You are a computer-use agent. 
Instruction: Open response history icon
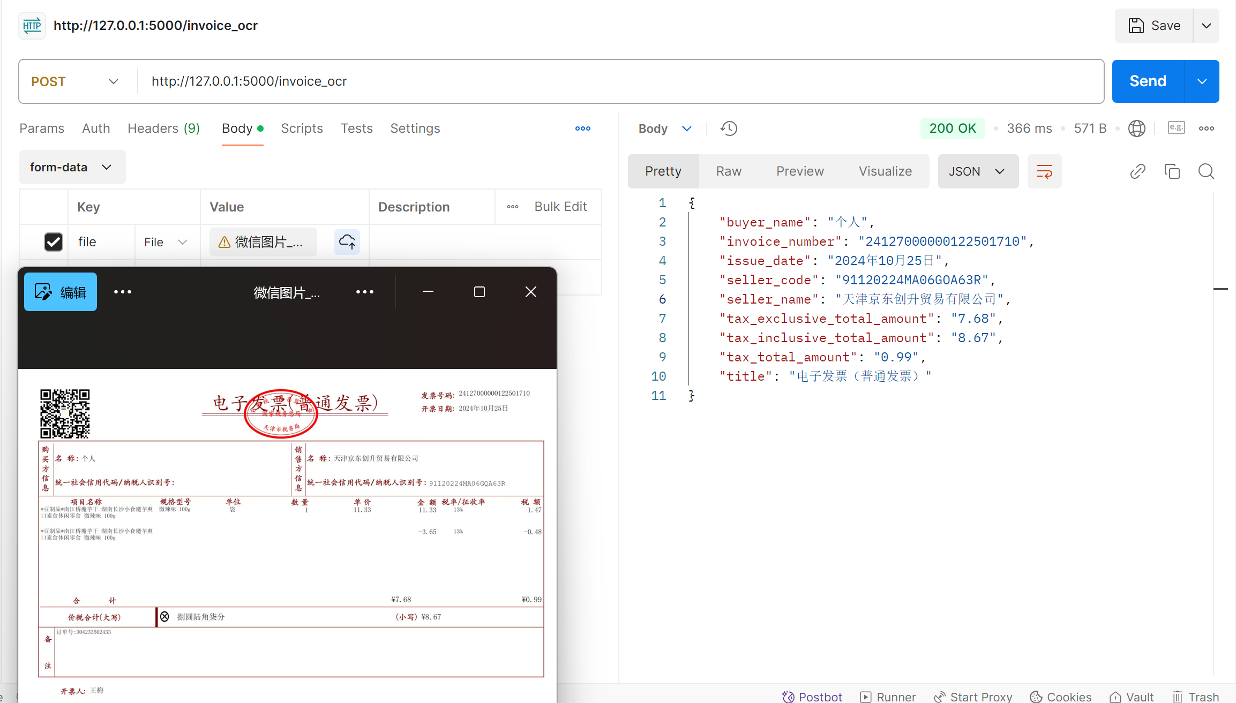click(x=729, y=128)
